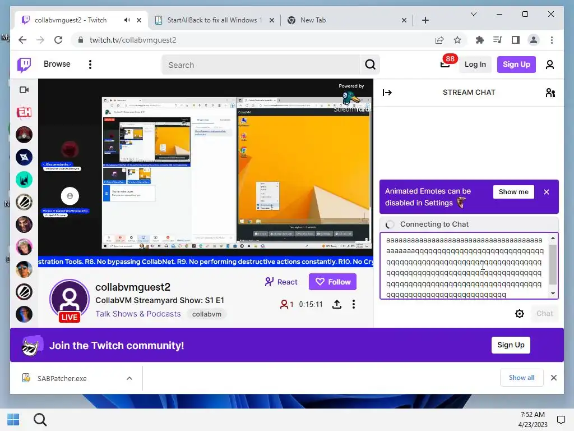Viewport: 574px width, 431px height.
Task: Click the live stream video player
Action: (x=206, y=173)
